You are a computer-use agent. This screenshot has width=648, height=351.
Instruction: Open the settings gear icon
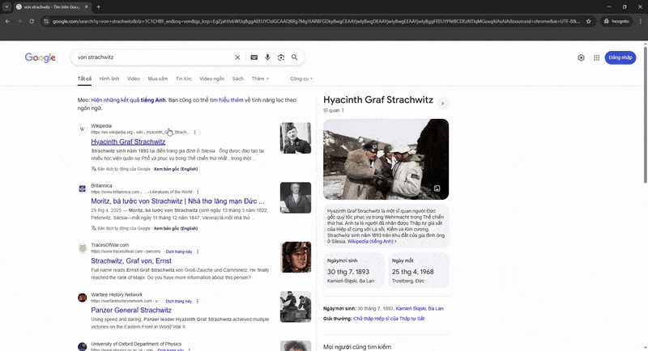pyautogui.click(x=581, y=57)
